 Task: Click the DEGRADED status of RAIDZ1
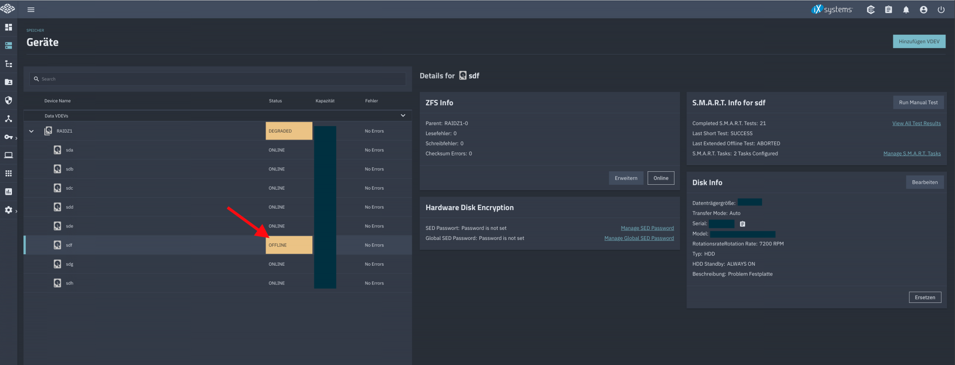[289, 131]
